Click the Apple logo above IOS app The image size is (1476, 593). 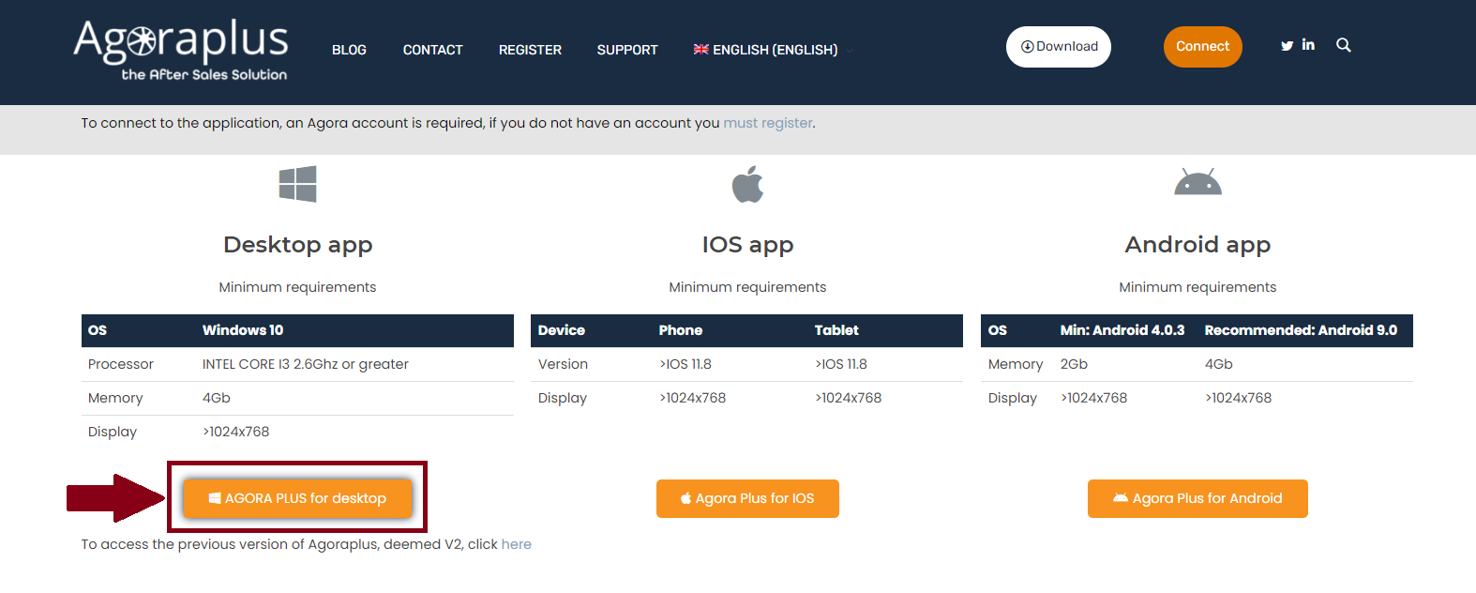click(x=748, y=184)
